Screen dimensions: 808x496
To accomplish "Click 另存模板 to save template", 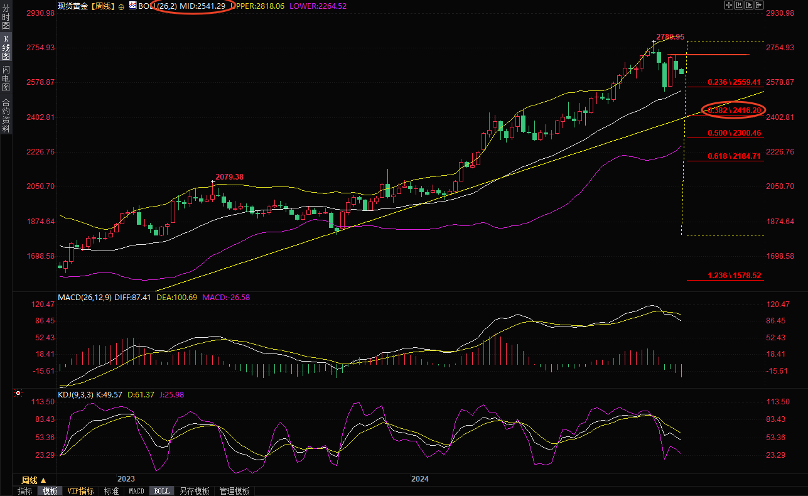I will (x=194, y=491).
